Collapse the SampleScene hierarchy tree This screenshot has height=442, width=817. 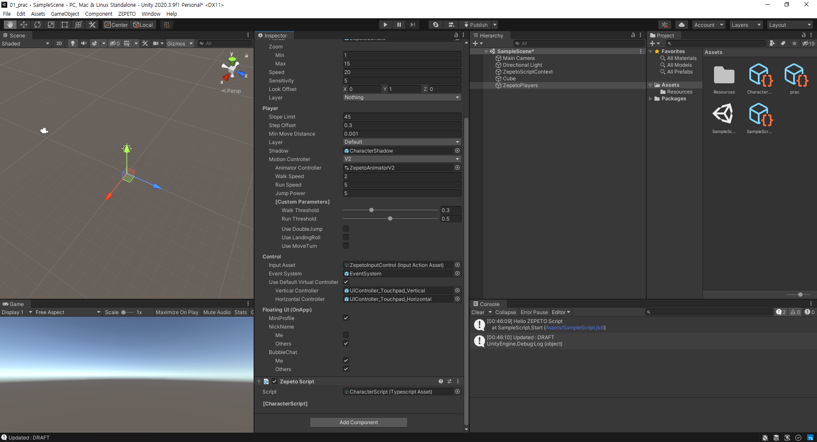486,51
